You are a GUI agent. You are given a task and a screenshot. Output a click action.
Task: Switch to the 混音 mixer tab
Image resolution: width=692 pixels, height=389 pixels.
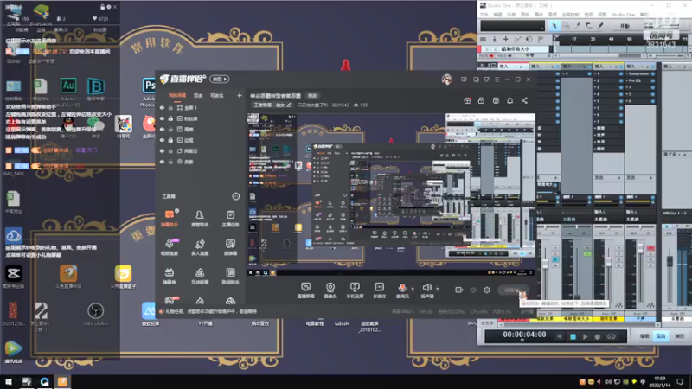pyautogui.click(x=661, y=336)
